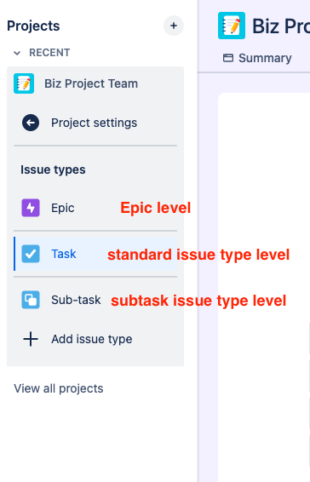Click the small icon left of Summary
Image resolution: width=310 pixels, height=482 pixels.
[228, 58]
